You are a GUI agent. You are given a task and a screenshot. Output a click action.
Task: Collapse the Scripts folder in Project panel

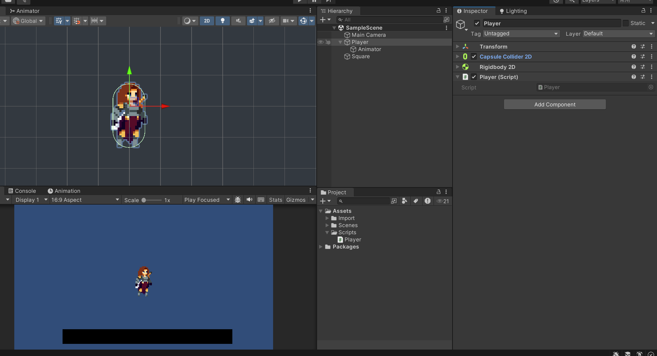(327, 232)
